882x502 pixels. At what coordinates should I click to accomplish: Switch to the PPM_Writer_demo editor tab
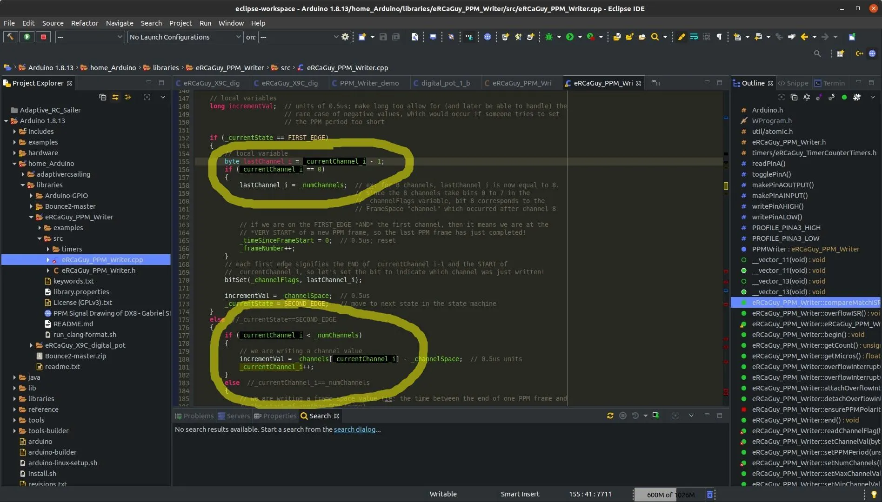tap(369, 83)
